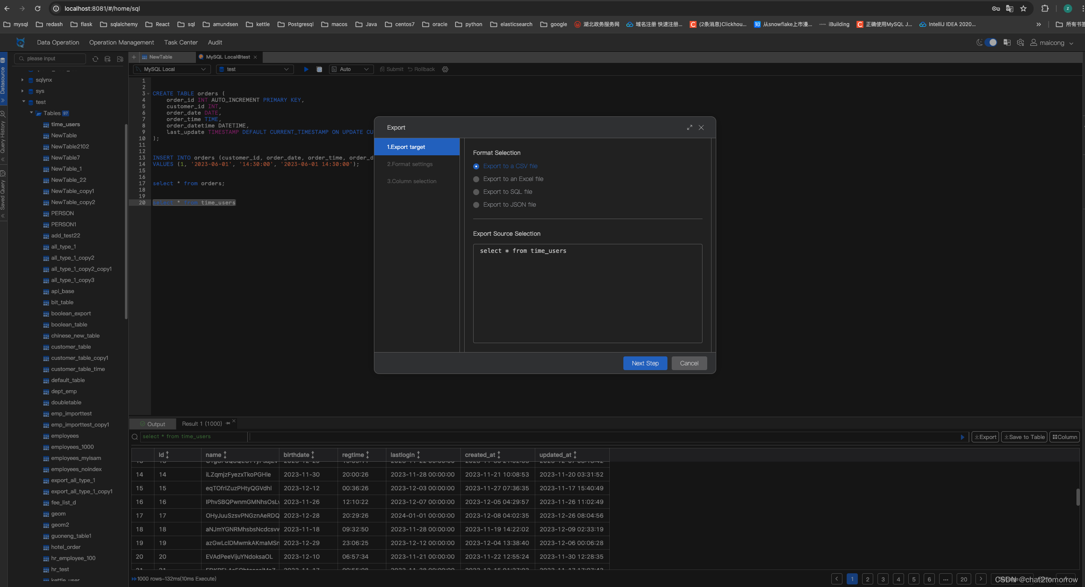
Task: Expand the sqlynx database node
Action: (x=23, y=80)
